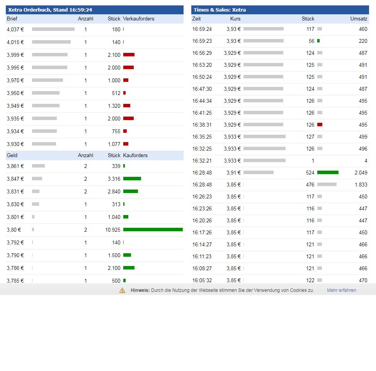Click the Verkauforders column header
This screenshot has width=376, height=371.
tap(139, 19)
